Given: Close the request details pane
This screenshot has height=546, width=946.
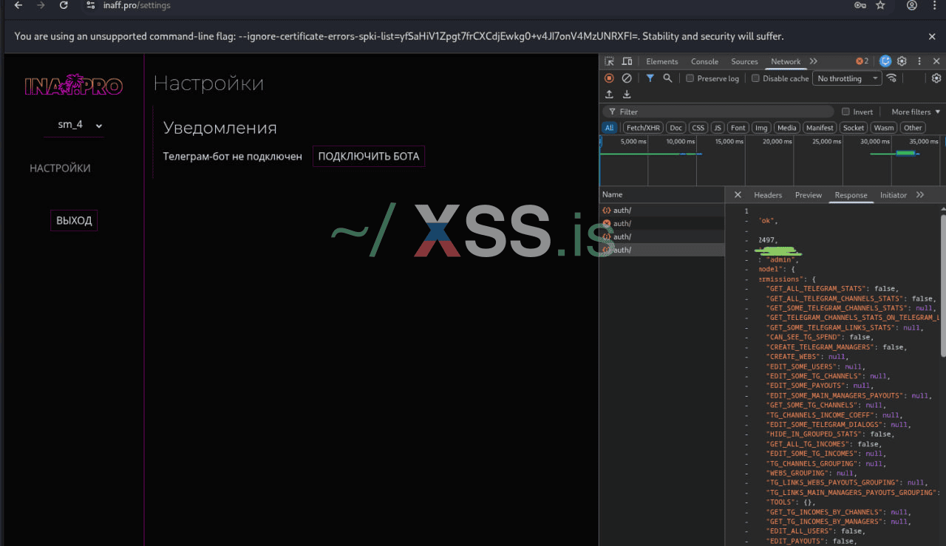Looking at the screenshot, I should (738, 195).
